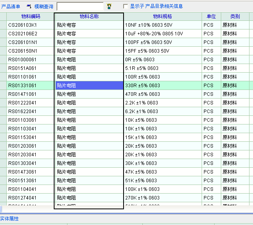
Task: Click the 模糊查询 label
Action: 44,6
